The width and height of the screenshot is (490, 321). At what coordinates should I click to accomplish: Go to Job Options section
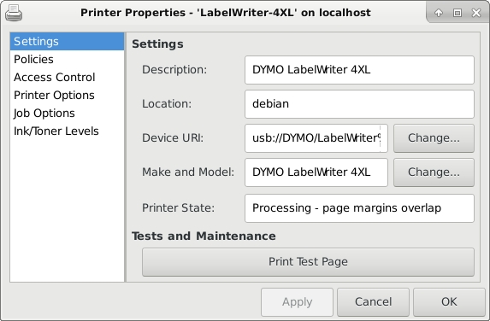68,113
